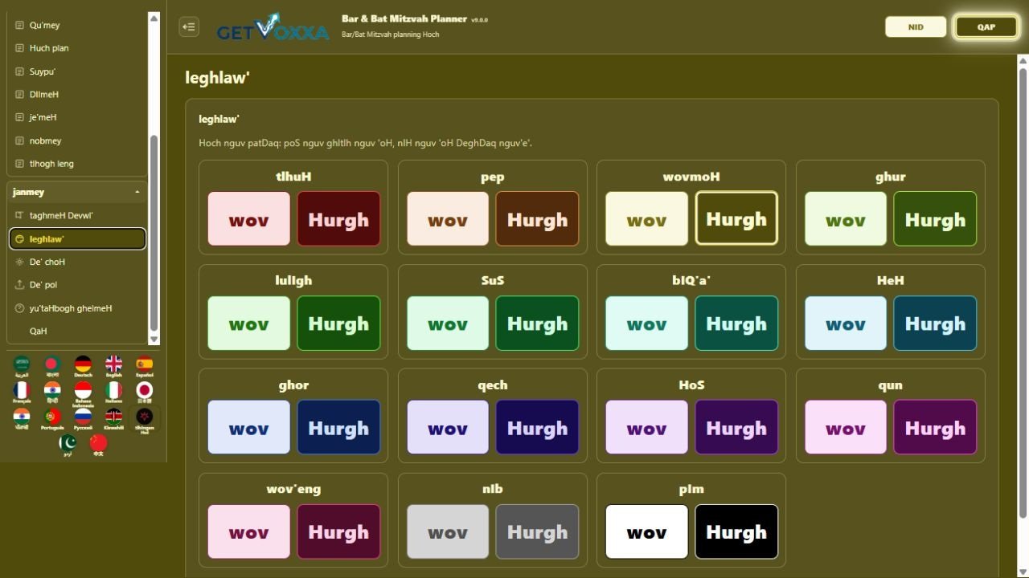Select nIb wov swatch

[448, 531]
